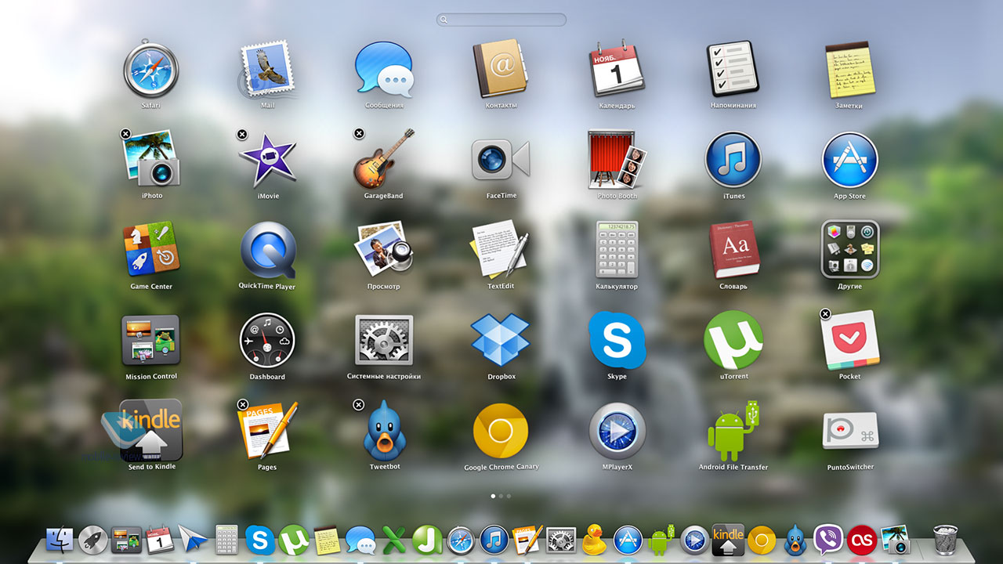Open uTorrent from the Launchpad grid

coord(733,340)
